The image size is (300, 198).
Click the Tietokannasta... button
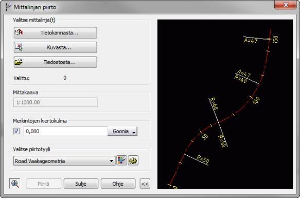(x=56, y=33)
